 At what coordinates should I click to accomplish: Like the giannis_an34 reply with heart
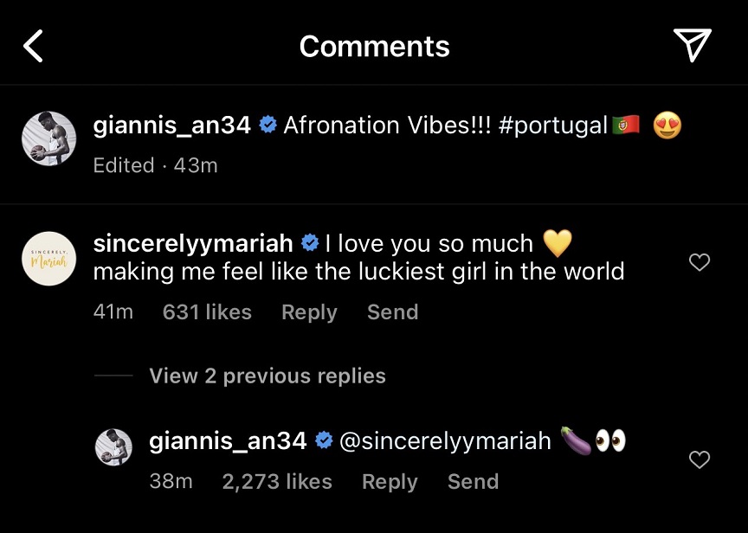700,460
